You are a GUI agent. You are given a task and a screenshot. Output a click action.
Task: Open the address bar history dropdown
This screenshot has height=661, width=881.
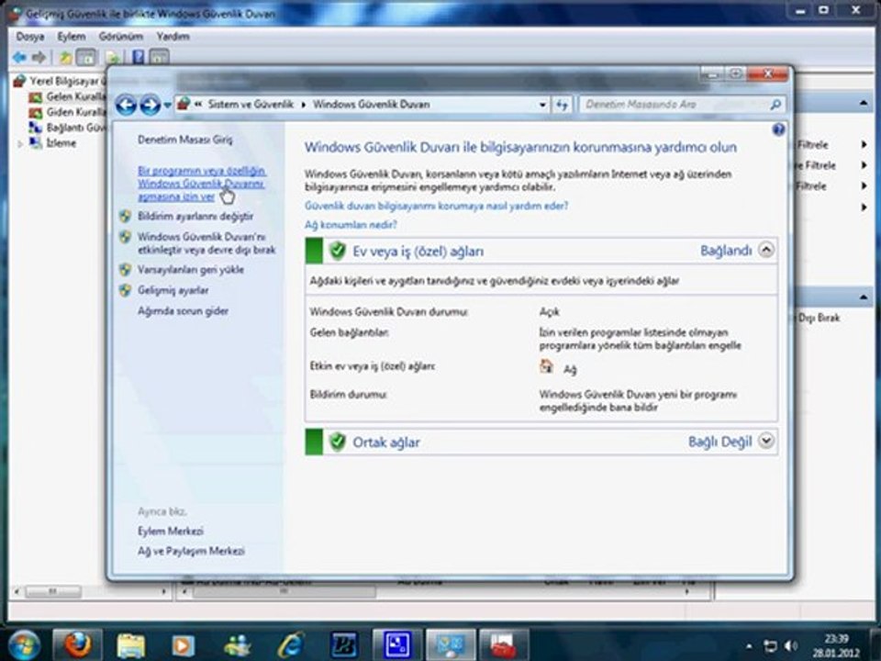click(x=542, y=105)
